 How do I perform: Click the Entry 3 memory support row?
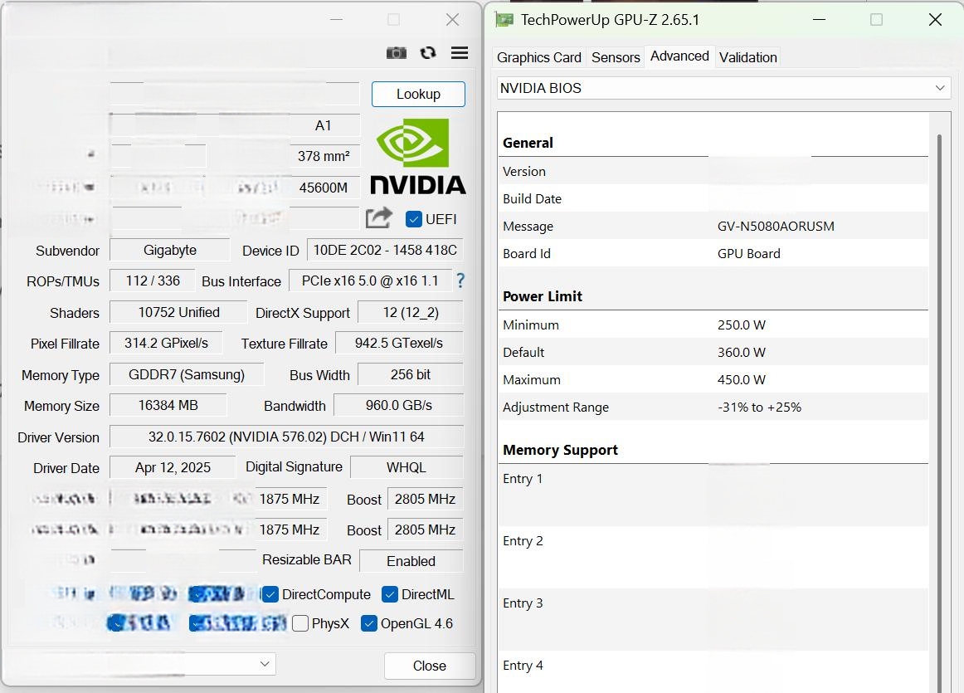pyautogui.click(x=713, y=619)
